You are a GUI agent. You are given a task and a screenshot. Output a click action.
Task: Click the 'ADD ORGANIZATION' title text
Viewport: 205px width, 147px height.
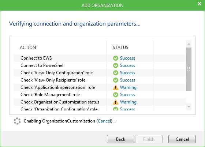(102, 5)
